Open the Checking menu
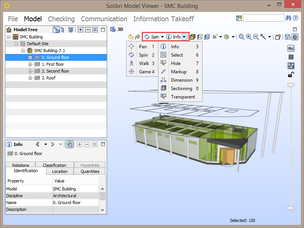This screenshot has height=228, width=304. click(x=61, y=19)
